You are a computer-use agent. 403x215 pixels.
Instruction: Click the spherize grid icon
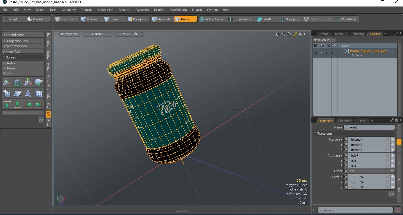point(39,93)
